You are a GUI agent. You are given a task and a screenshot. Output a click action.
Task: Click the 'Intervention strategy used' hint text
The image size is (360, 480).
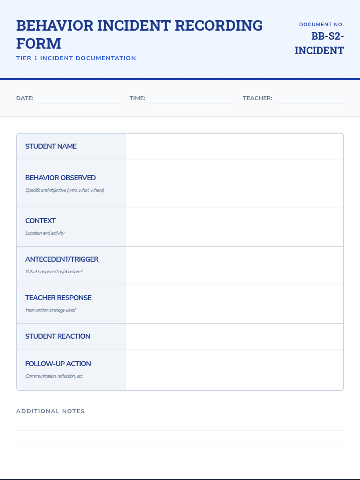50,310
